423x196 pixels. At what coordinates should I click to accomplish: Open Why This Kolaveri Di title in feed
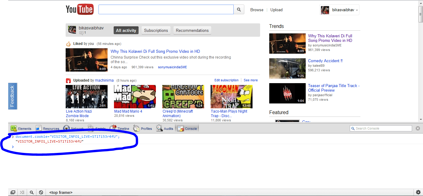click(x=155, y=51)
